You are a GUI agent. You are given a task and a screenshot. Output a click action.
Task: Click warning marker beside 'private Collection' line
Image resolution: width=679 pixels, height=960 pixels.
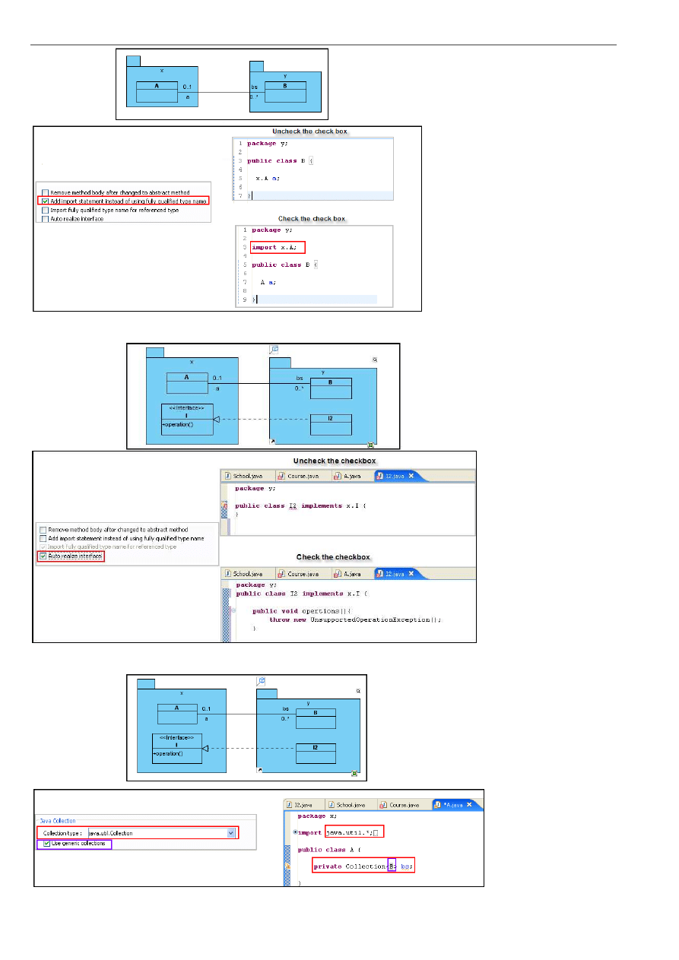[287, 866]
